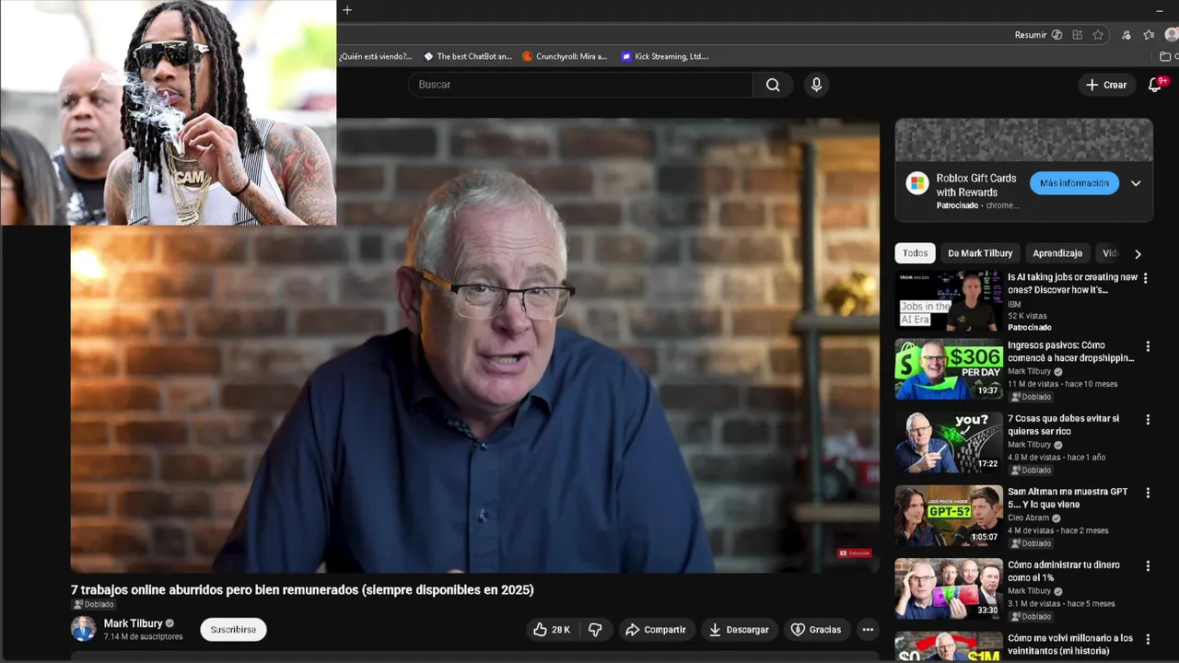
Task: Click split screen icon in address bar
Action: tap(1078, 35)
